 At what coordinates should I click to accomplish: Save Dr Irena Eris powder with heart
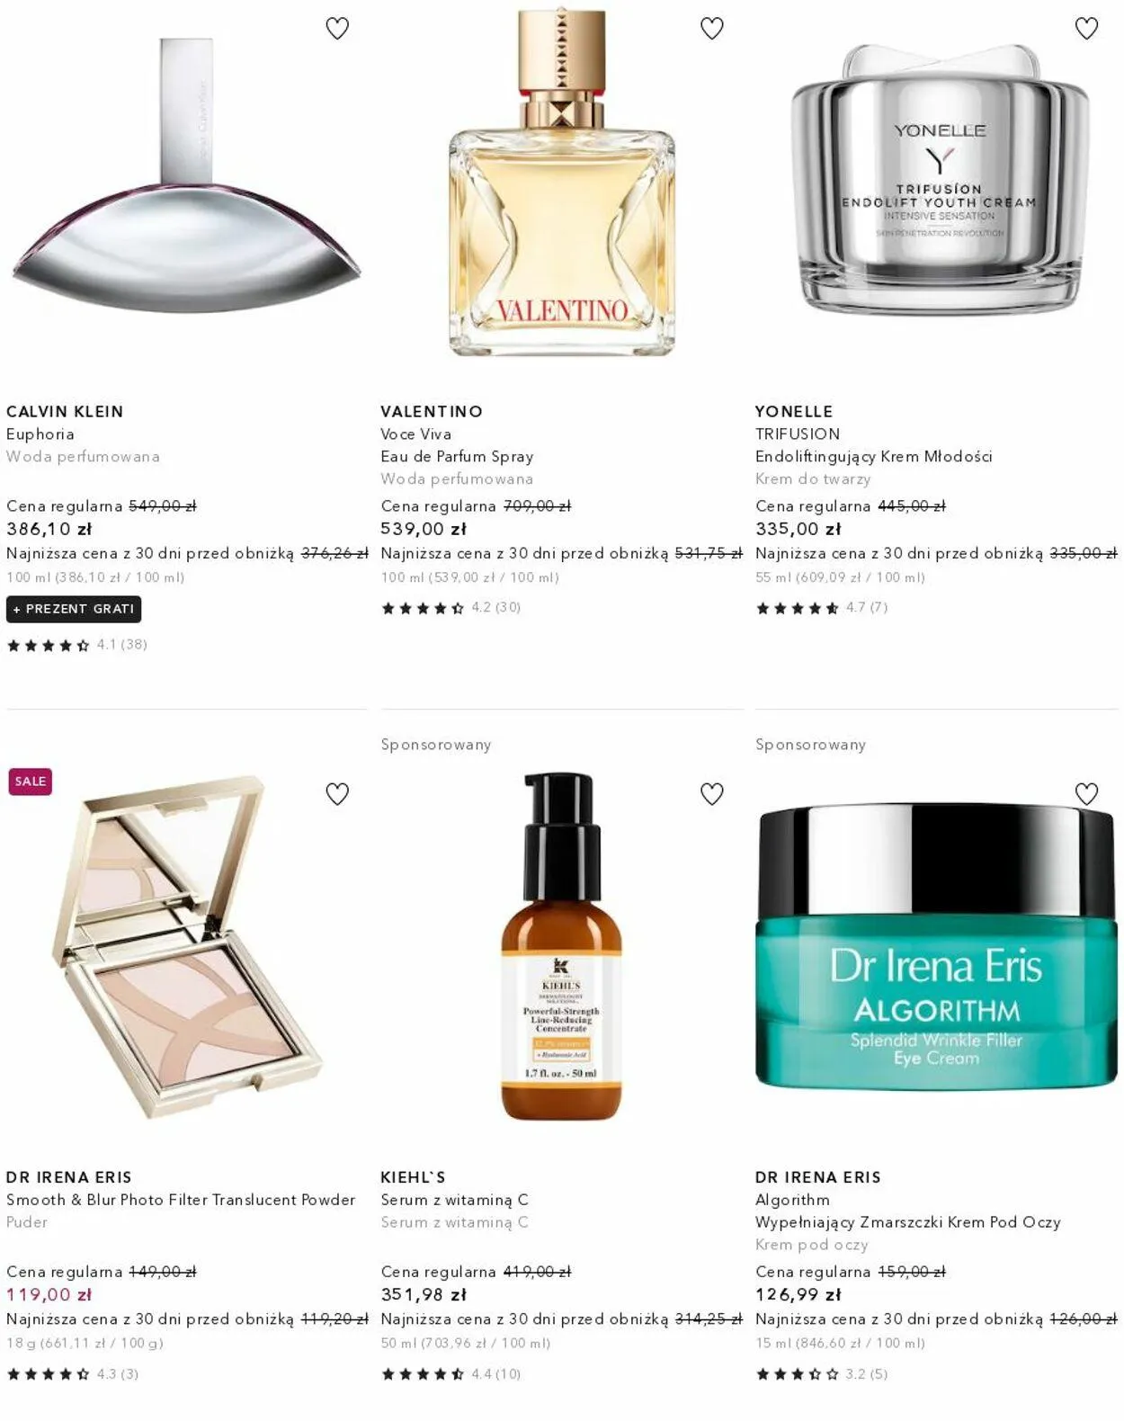click(x=337, y=794)
